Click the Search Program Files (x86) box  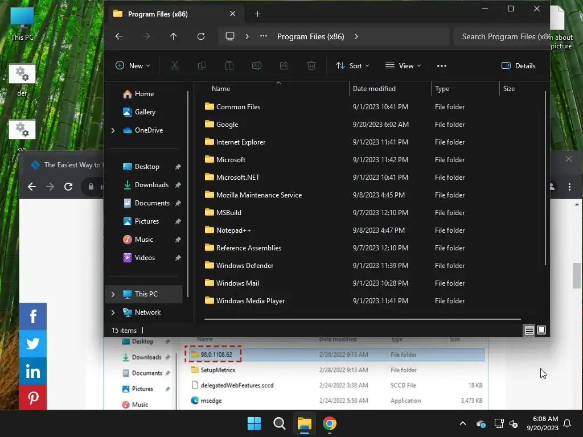click(502, 36)
